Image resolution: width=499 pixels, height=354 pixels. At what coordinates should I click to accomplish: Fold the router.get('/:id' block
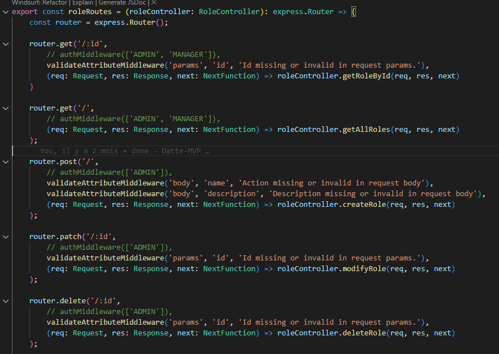point(6,44)
